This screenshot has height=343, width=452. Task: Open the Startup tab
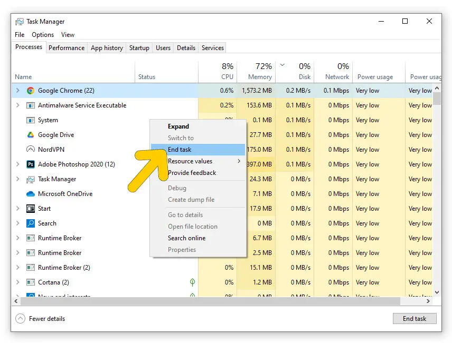(139, 48)
